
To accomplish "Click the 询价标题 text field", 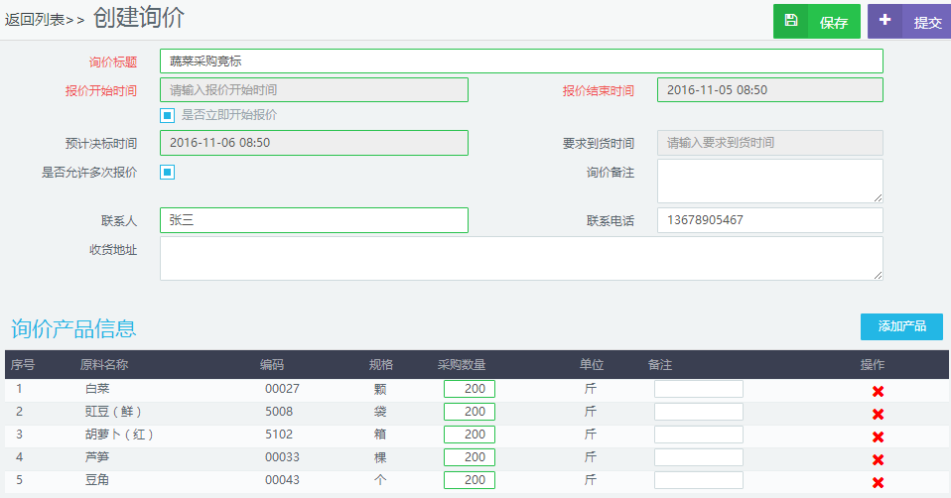I will click(x=521, y=62).
